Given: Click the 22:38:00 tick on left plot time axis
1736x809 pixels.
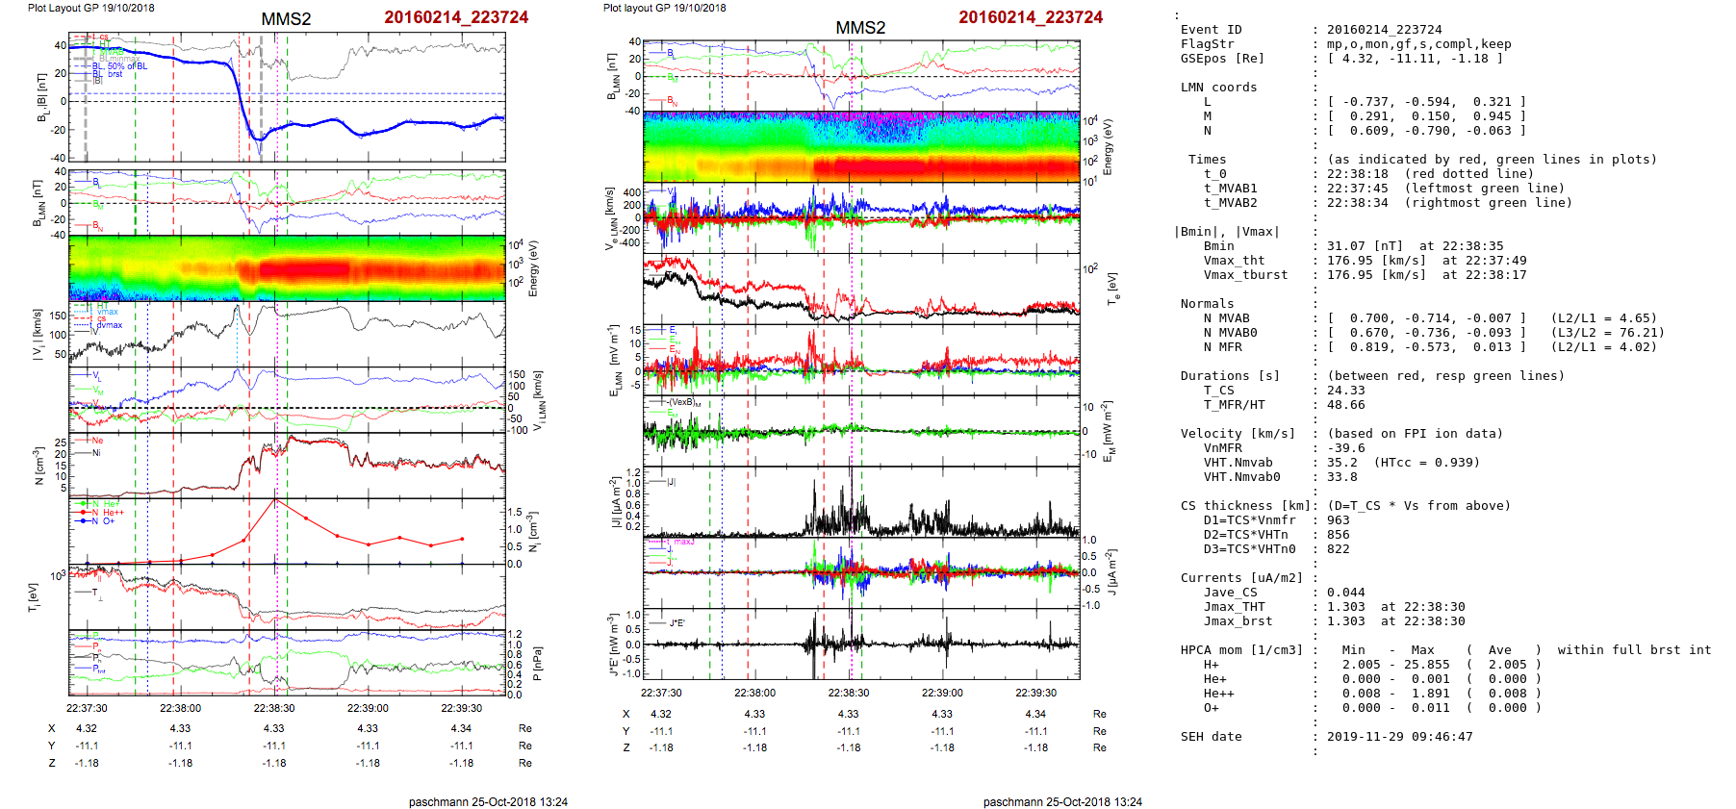Looking at the screenshot, I should click(180, 708).
